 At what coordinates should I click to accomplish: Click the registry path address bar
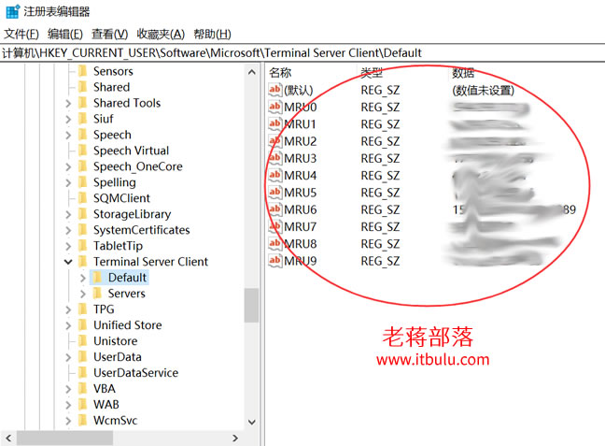[302, 53]
